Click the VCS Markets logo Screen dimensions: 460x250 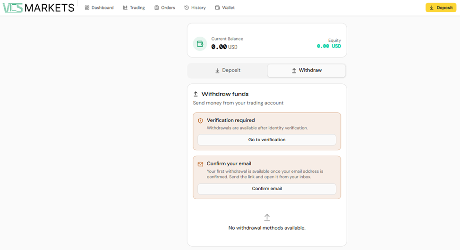click(38, 8)
